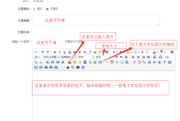This screenshot has width=180, height=121.
Task: Open font color picker dropdown
Action: coord(117,52)
